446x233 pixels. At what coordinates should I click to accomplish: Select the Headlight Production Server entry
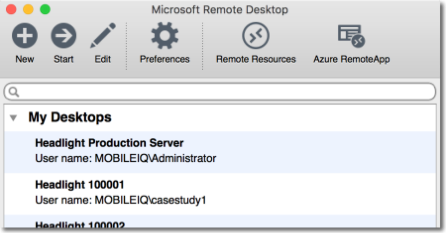[x=109, y=144]
